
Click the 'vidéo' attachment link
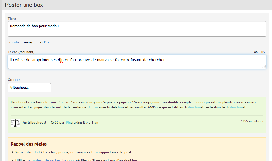click(x=44, y=42)
